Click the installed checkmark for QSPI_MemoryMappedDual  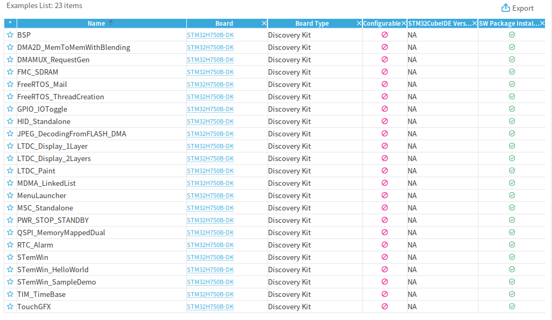tap(512, 232)
